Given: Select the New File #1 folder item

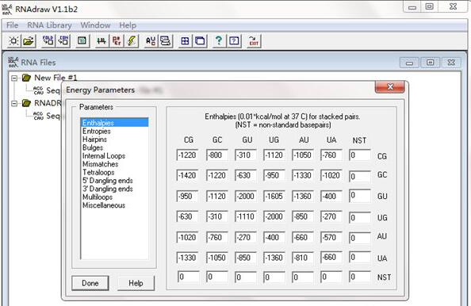Looking at the screenshot, I should (x=56, y=78).
